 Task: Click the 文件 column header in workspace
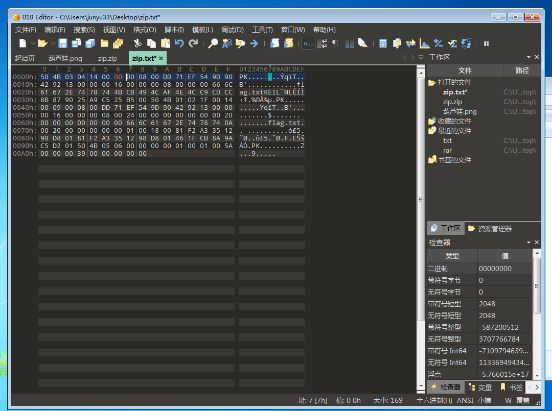[465, 70]
